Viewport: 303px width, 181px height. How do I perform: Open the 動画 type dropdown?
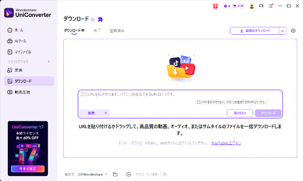point(95,113)
